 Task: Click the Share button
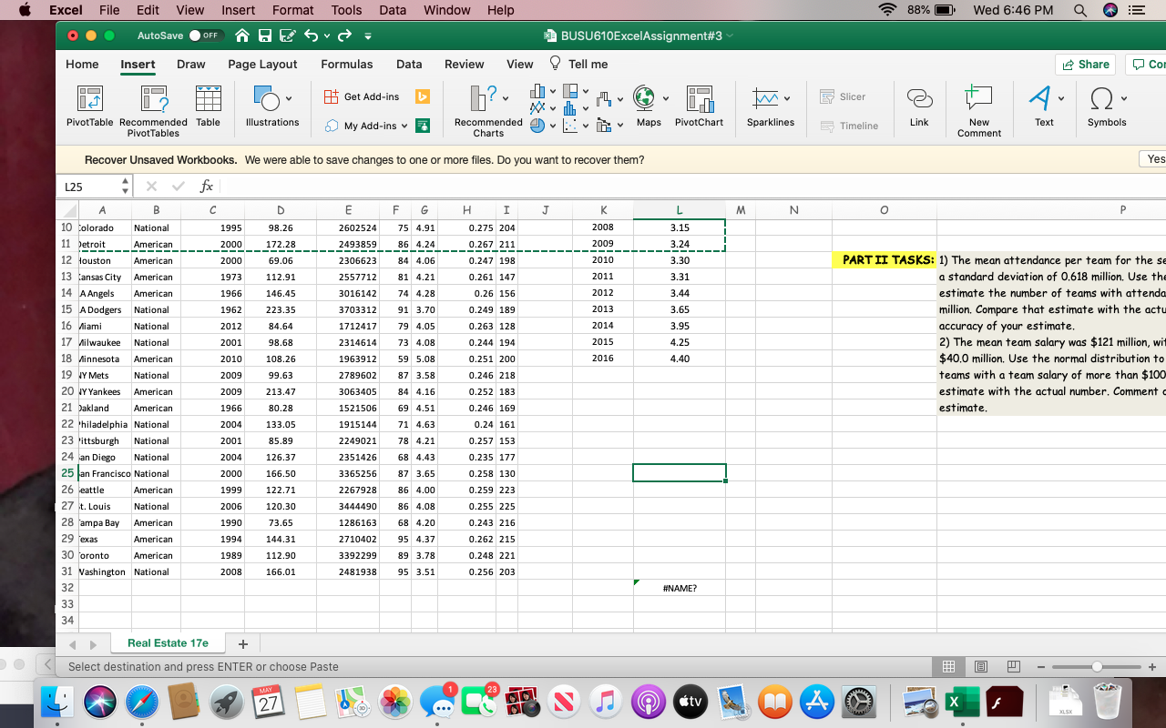click(1086, 64)
